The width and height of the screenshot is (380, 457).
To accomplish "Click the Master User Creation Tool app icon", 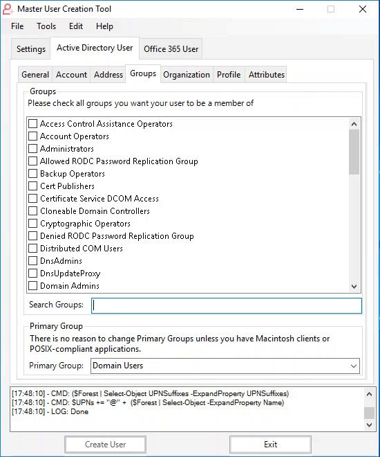I will coord(8,9).
